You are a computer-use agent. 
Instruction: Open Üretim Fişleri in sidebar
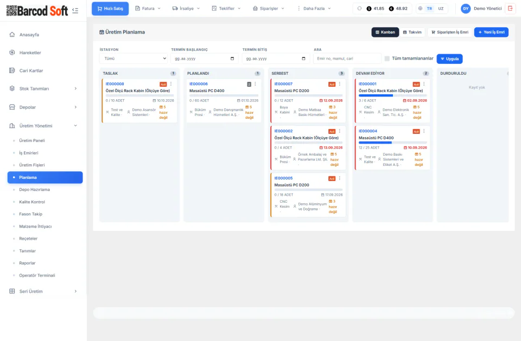pyautogui.click(x=32, y=165)
